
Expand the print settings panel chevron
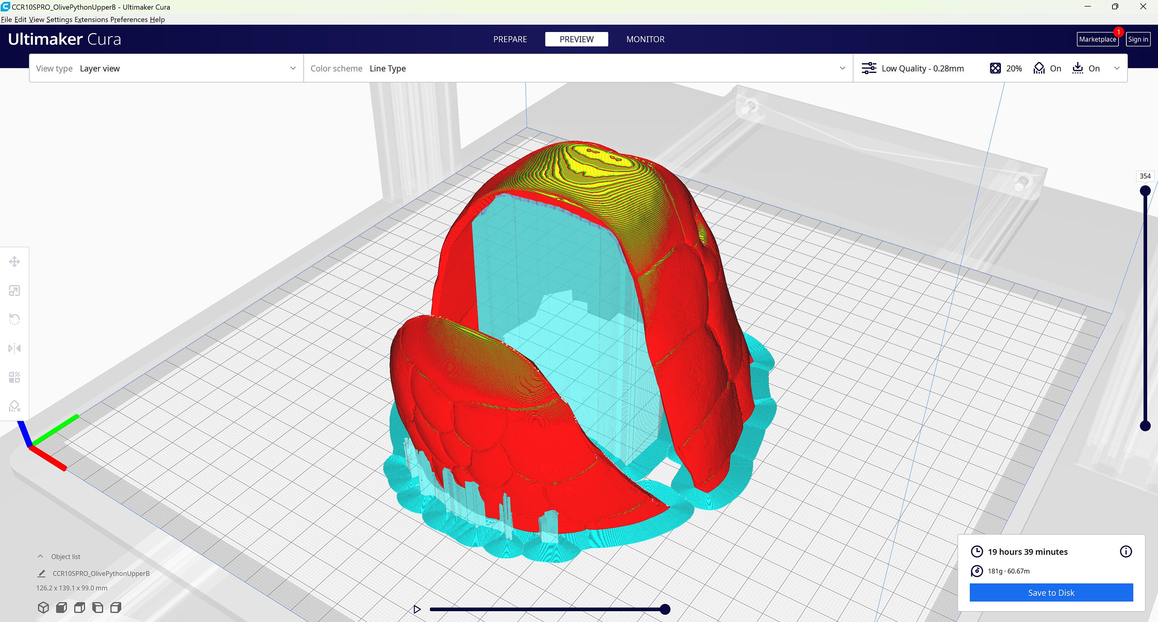pyautogui.click(x=1117, y=68)
